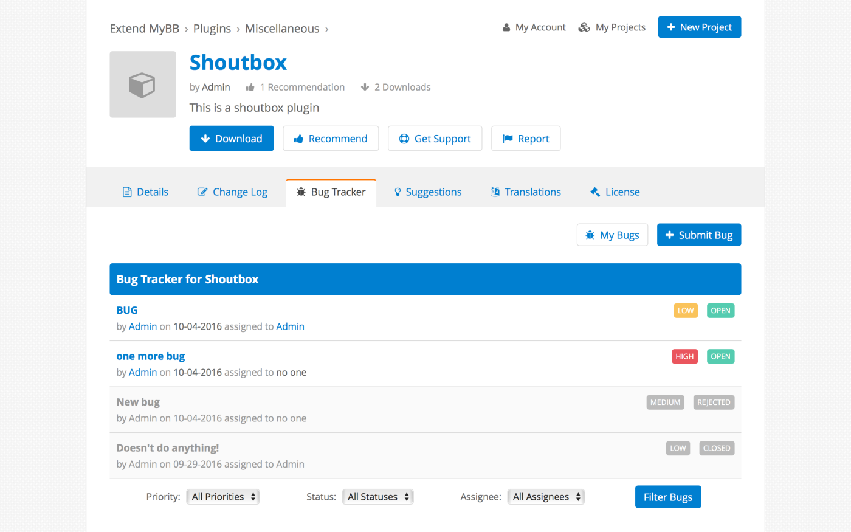Click the gavel icon on License tab
The height and width of the screenshot is (532, 851).
click(x=595, y=192)
